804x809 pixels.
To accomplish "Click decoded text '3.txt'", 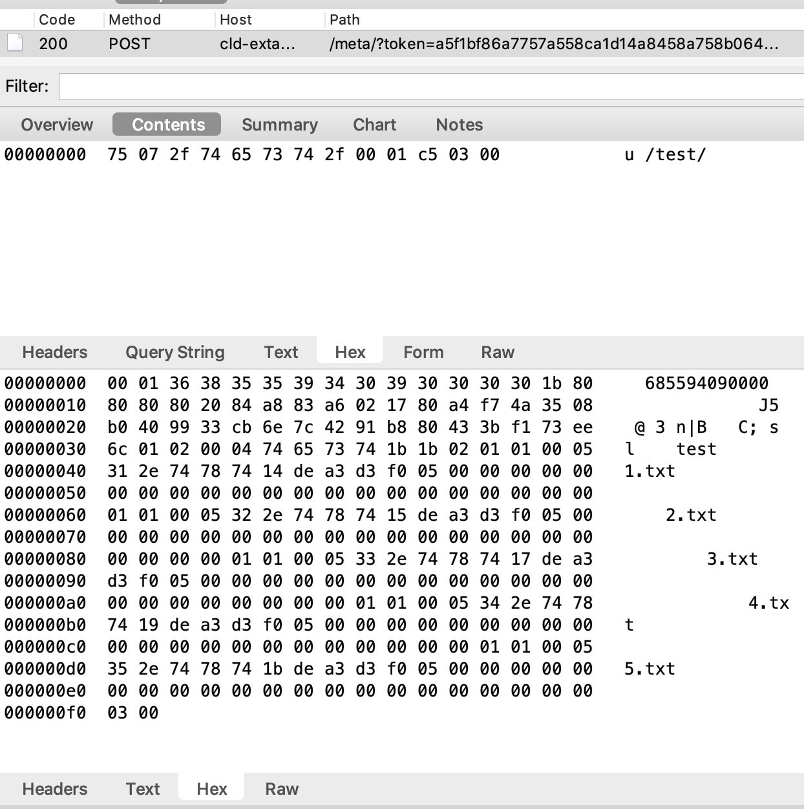I will coord(732,559).
